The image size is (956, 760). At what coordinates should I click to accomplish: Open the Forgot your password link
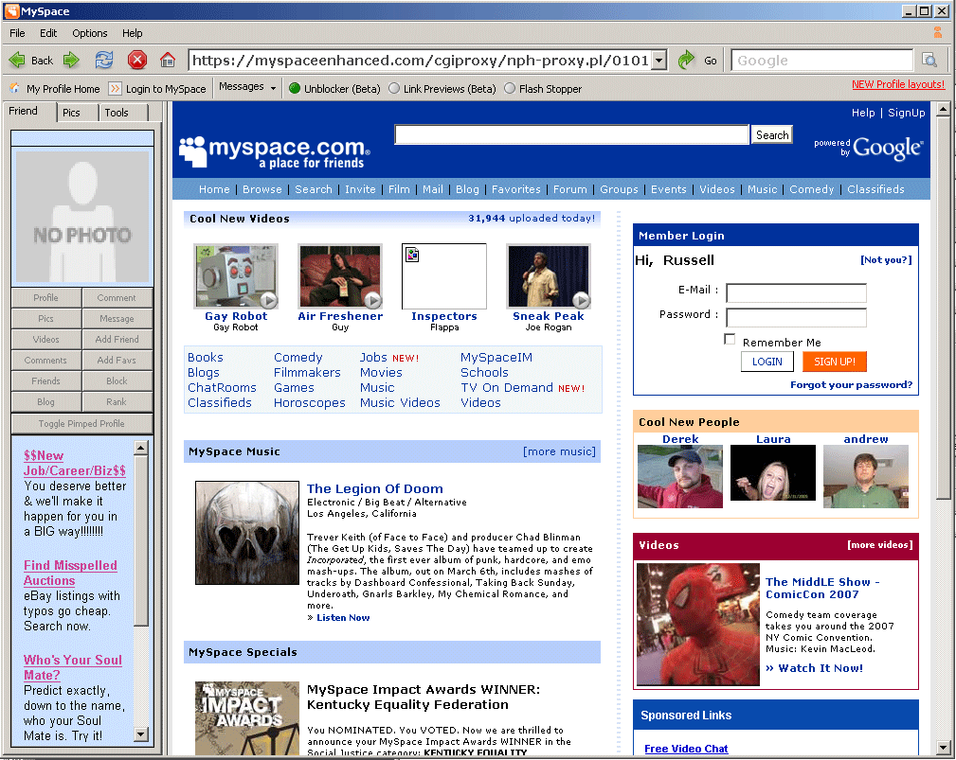(851, 385)
